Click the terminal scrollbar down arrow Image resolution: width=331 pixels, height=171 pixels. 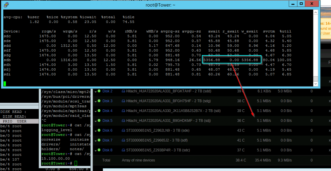pos(315,84)
